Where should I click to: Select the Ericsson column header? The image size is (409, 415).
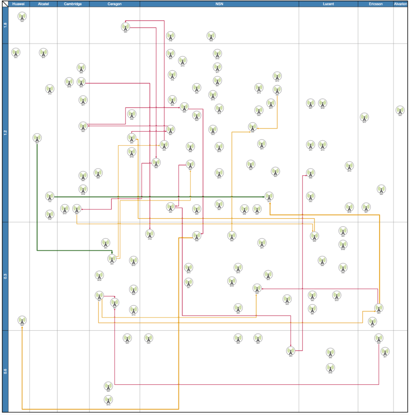tap(376, 4)
